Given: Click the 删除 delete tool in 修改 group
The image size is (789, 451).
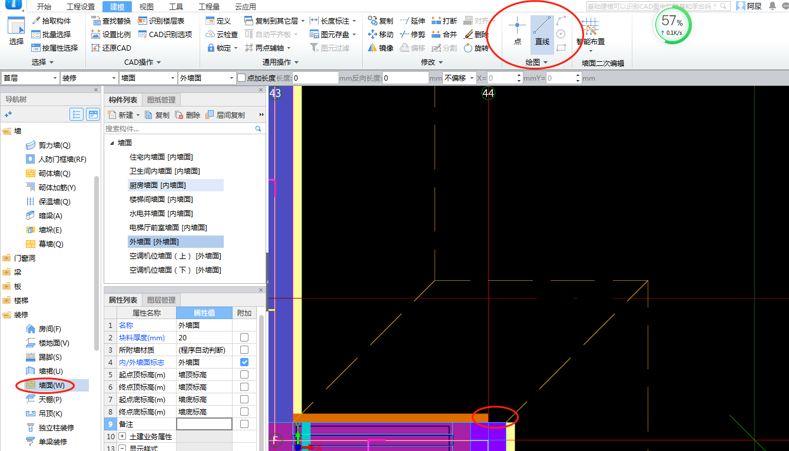Looking at the screenshot, I should (x=476, y=34).
